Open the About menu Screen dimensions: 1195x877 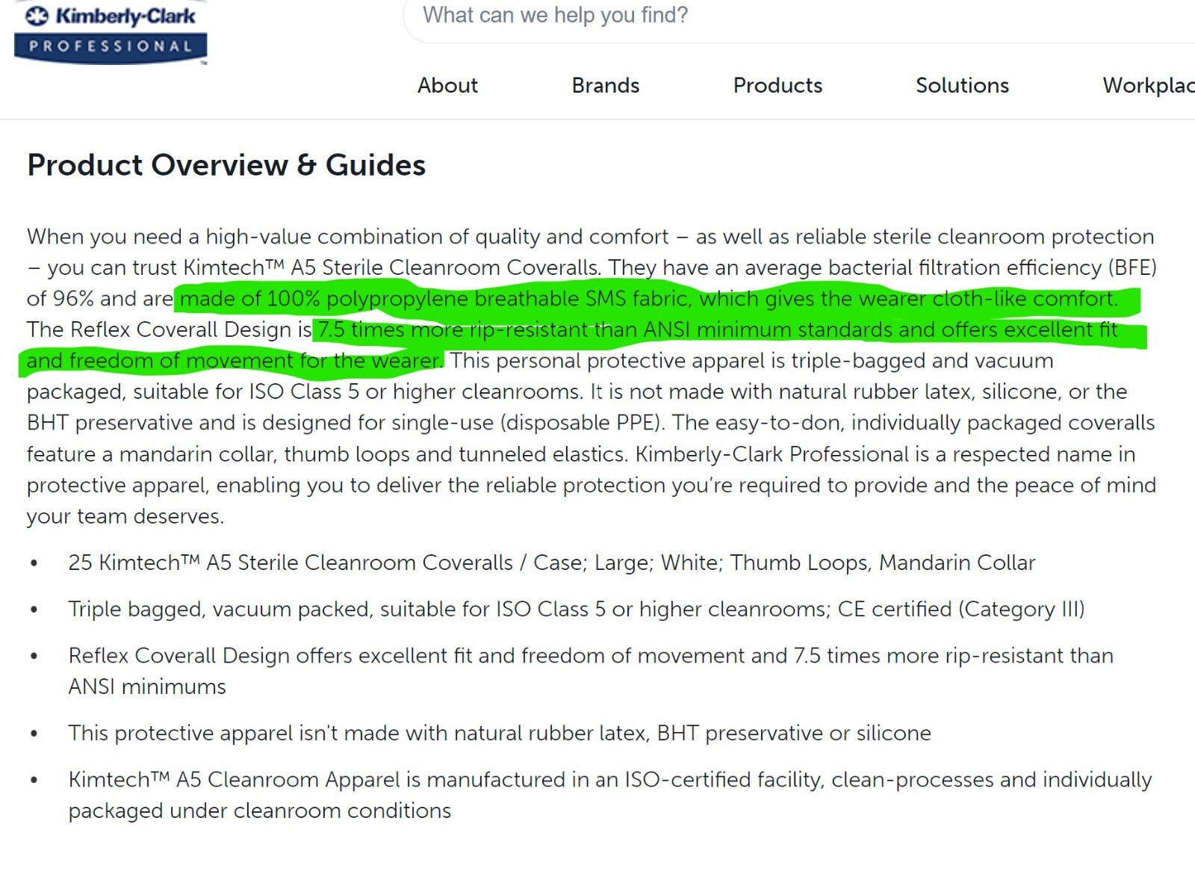point(447,85)
